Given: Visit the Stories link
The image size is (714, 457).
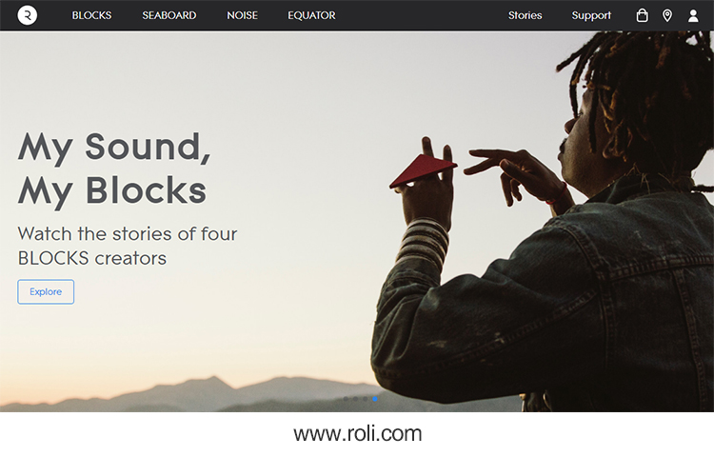Looking at the screenshot, I should coord(525,15).
